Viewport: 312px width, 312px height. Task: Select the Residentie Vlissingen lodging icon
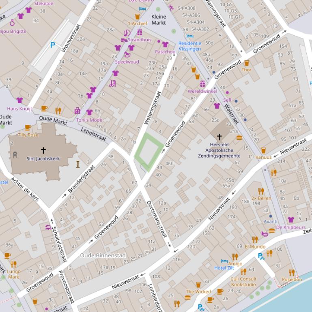189,36
